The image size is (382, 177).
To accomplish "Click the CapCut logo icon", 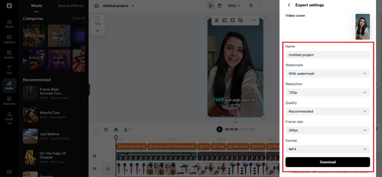I will (x=9, y=6).
